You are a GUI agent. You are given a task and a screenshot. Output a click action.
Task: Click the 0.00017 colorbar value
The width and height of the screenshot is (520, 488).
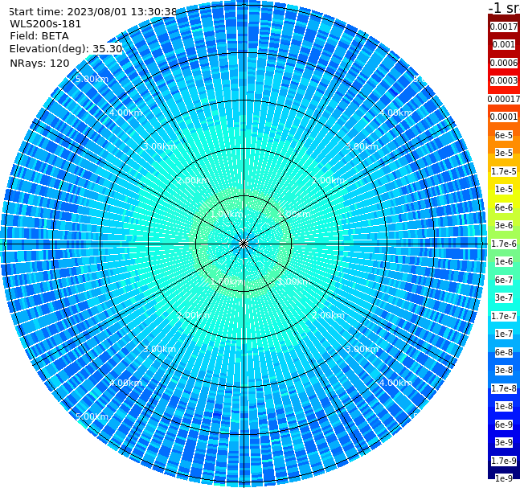coord(504,99)
